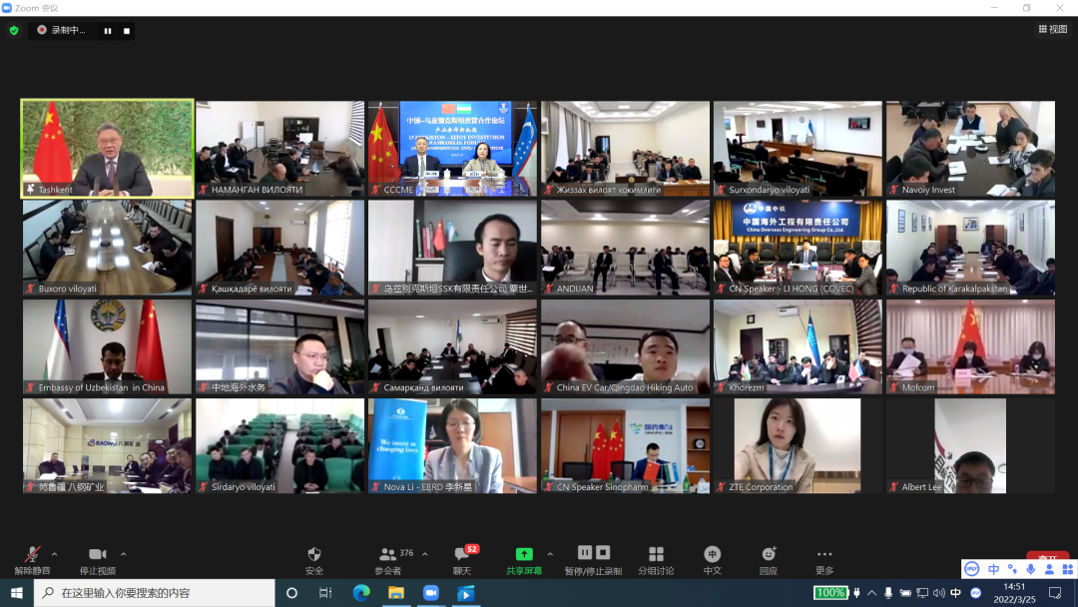
Task: Select the Tashkent speaker video tile
Action: point(107,148)
